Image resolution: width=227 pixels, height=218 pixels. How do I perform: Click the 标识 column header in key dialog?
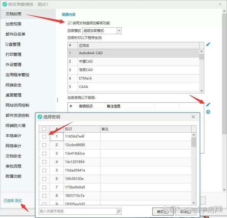click(x=82, y=129)
